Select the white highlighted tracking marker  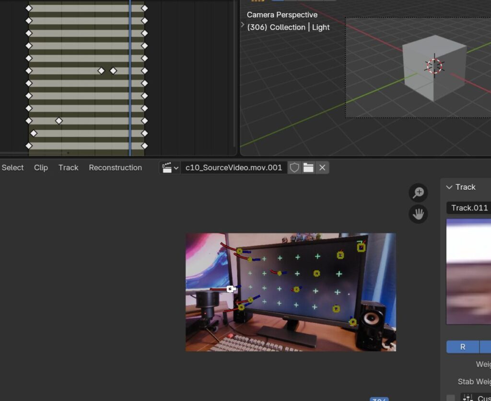coord(230,288)
